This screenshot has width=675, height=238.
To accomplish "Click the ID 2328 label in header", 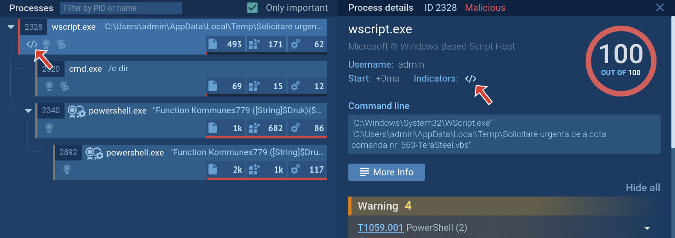I will 441,8.
